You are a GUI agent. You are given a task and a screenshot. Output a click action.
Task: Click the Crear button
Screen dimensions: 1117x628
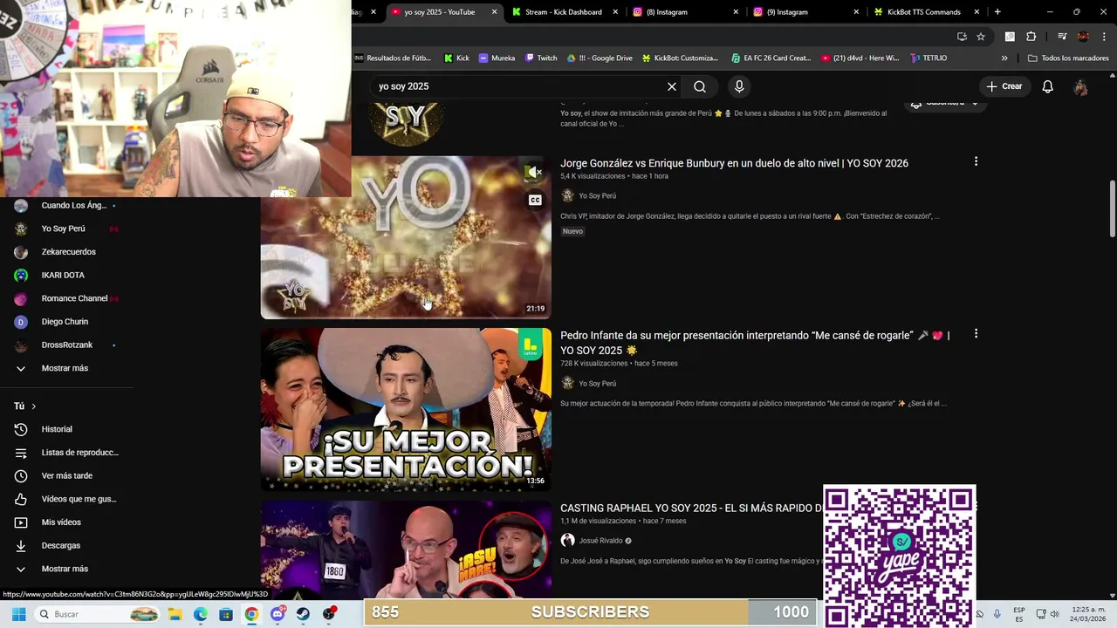point(1004,86)
